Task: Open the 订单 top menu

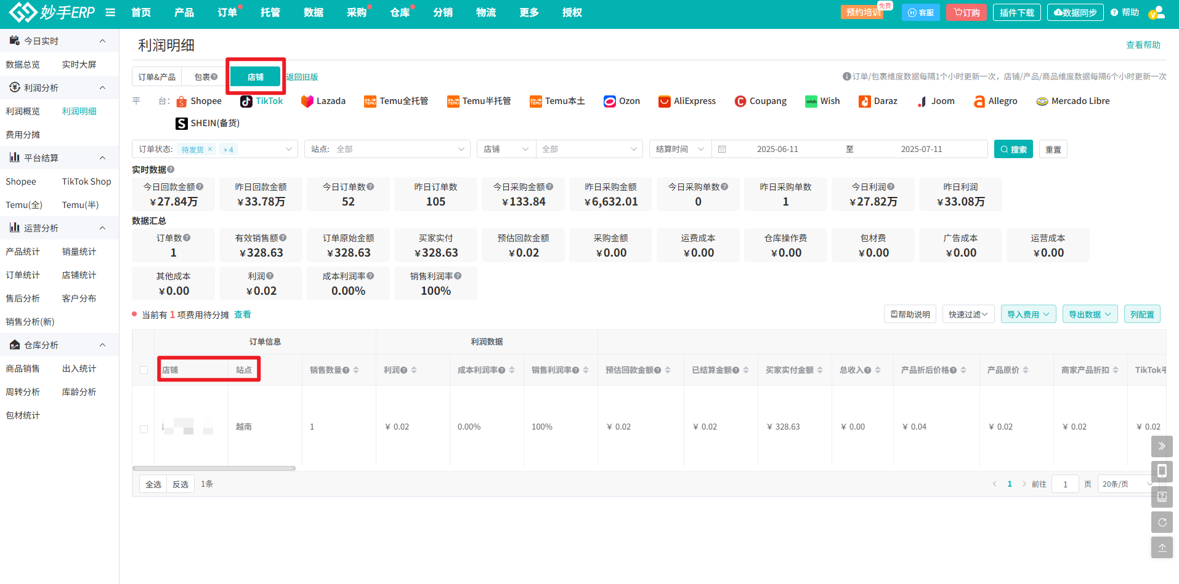Action: (x=227, y=12)
